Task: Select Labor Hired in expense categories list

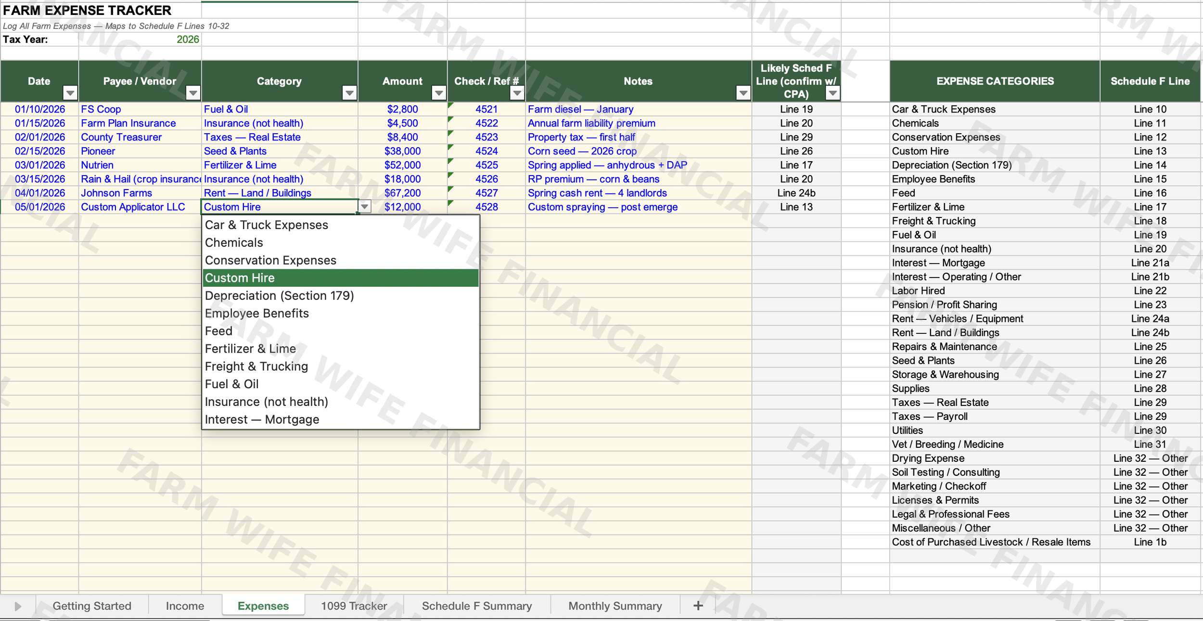Action: (x=995, y=291)
